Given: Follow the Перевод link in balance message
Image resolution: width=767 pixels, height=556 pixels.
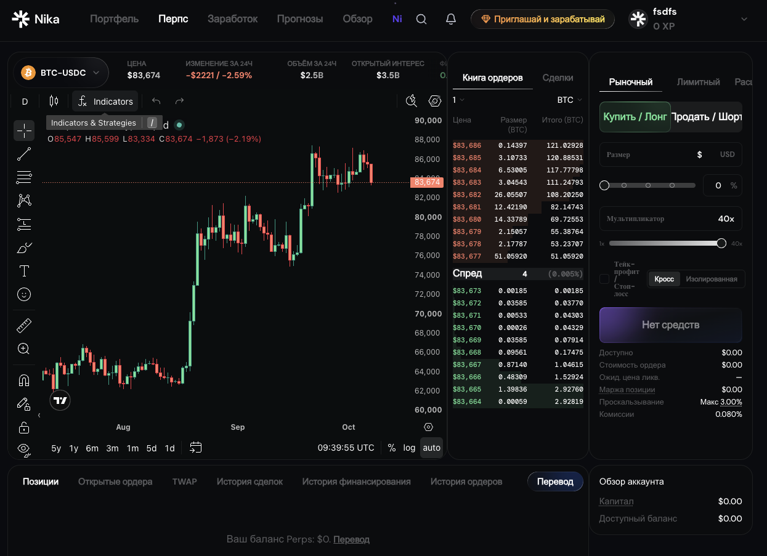Looking at the screenshot, I should pyautogui.click(x=351, y=539).
